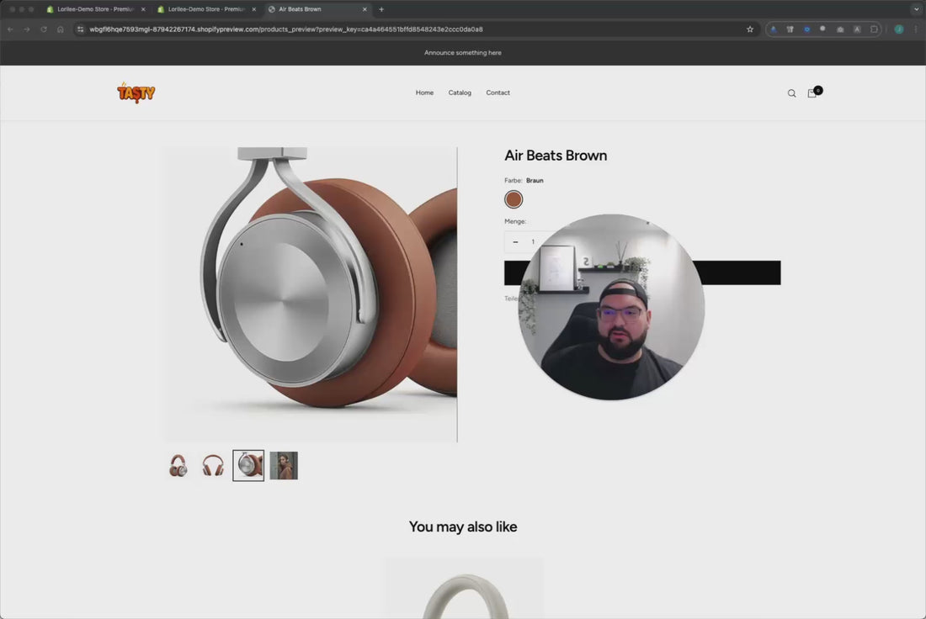Bookmark this page with the star icon
Screen dimensions: 926x619
tap(750, 29)
